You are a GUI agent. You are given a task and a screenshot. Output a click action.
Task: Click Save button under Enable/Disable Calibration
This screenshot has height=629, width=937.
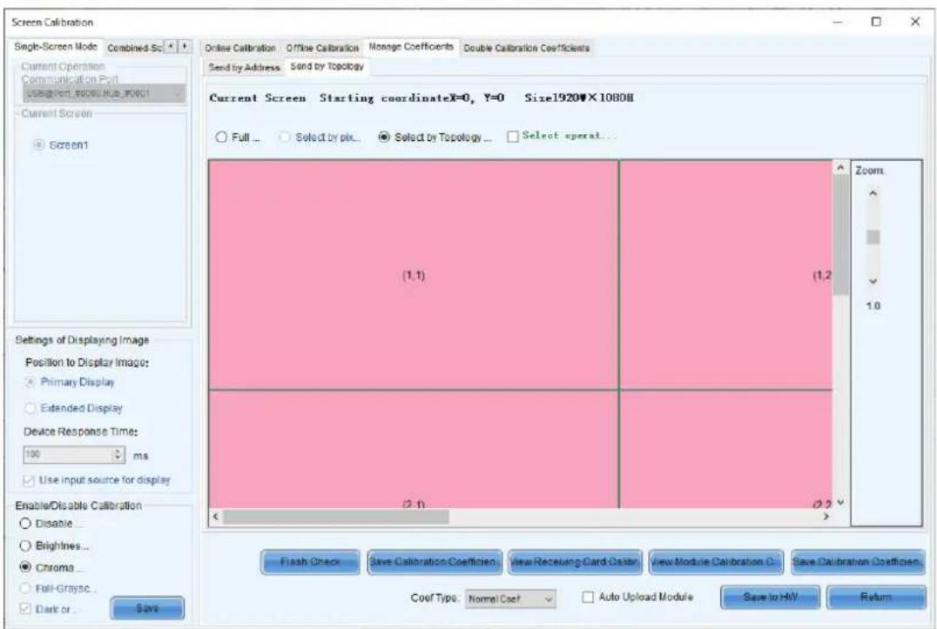tap(147, 608)
